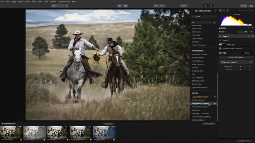The image size is (255, 143).
Task: Toggle visibility eye of Layer 1
Action: [x=253, y=36]
